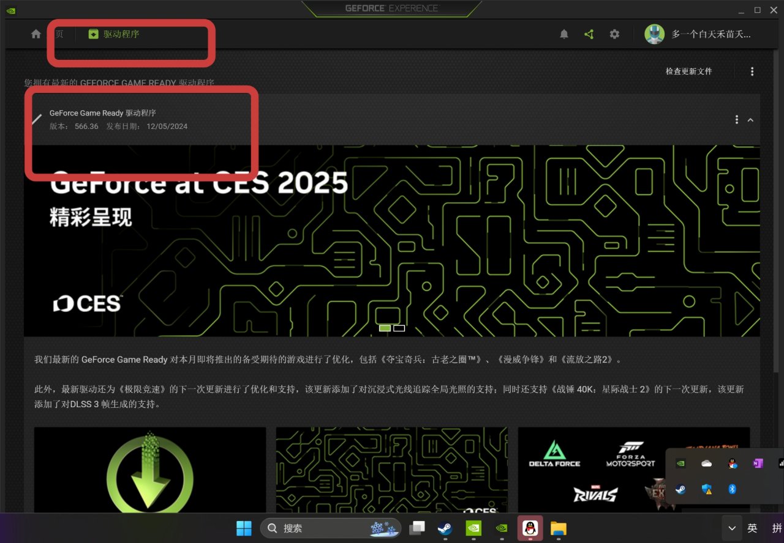Click the taskbar 搜索 search box
784x543 pixels.
click(x=331, y=528)
